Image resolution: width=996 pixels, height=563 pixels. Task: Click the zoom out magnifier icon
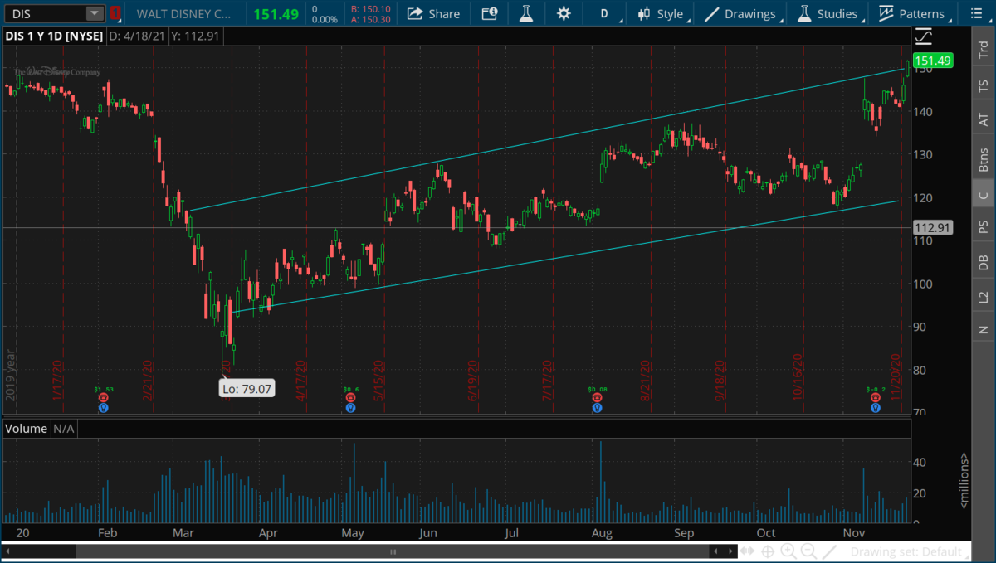pyautogui.click(x=807, y=551)
